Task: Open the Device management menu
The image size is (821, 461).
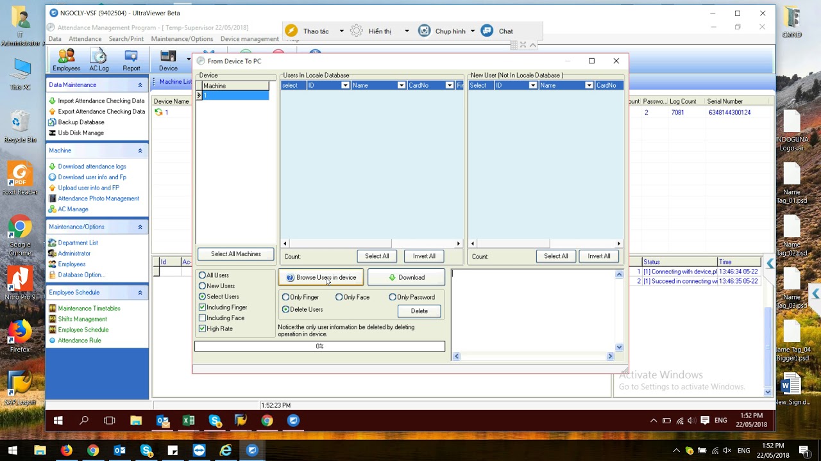Action: point(250,39)
